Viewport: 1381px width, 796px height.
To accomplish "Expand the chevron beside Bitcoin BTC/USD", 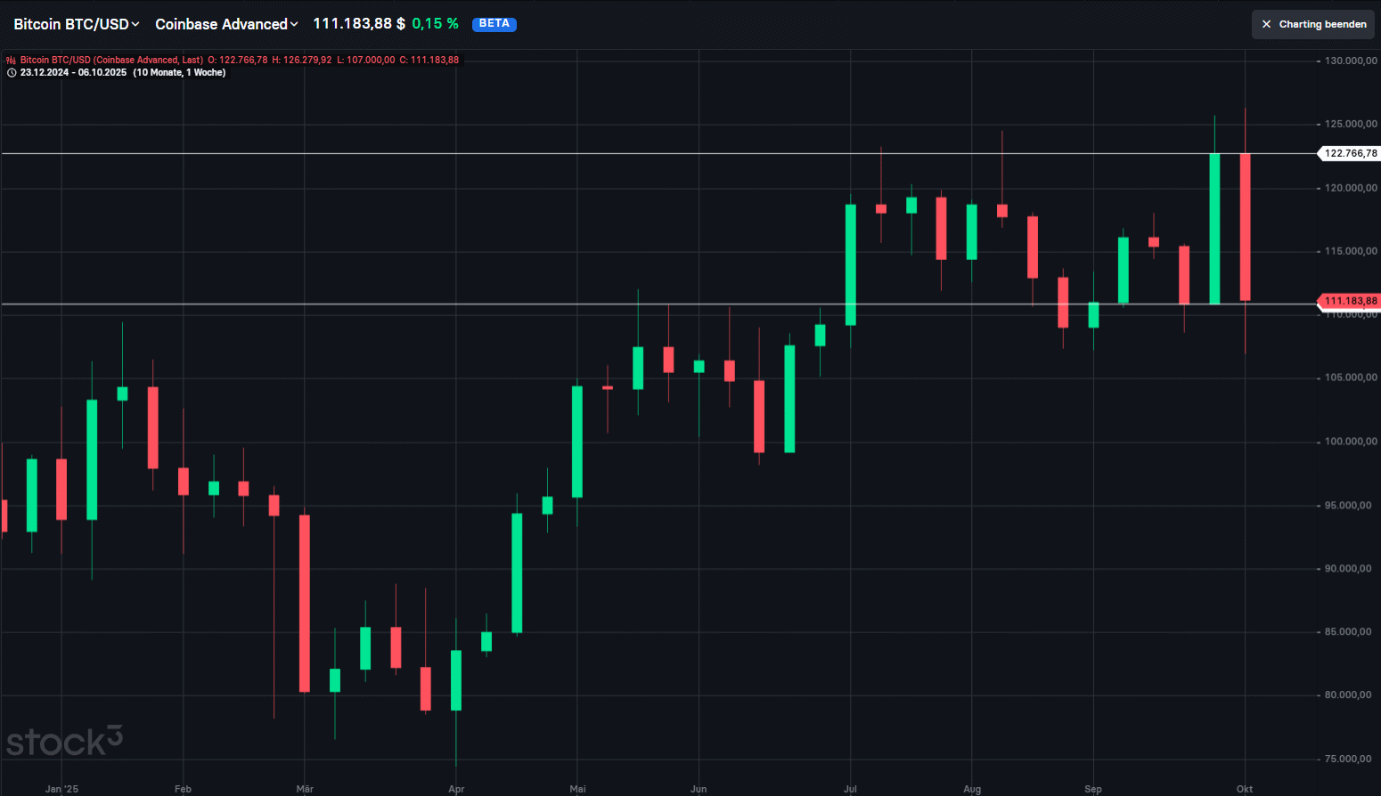I will coord(135,24).
